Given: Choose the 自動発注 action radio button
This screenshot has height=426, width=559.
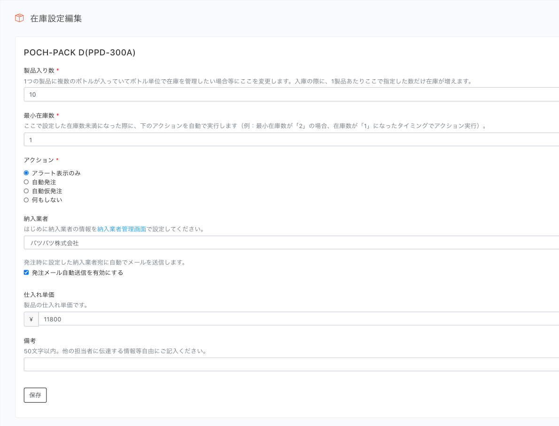Looking at the screenshot, I should tap(26, 182).
